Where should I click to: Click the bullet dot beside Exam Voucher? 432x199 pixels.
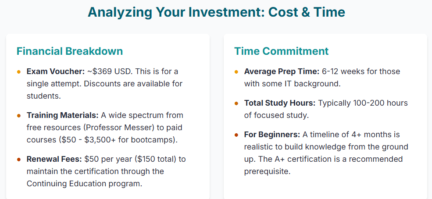click(x=18, y=71)
